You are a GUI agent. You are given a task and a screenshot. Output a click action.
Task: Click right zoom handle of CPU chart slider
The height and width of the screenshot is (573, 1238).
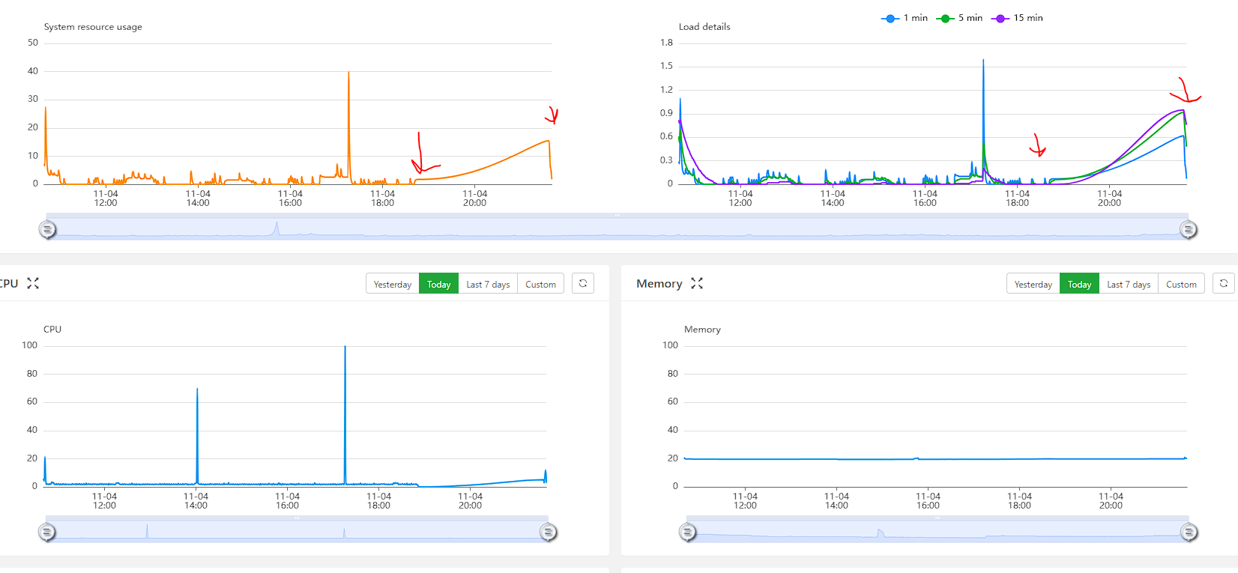[549, 532]
